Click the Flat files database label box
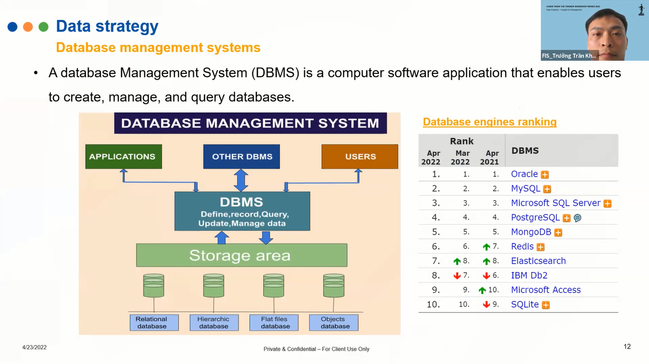 click(x=274, y=323)
